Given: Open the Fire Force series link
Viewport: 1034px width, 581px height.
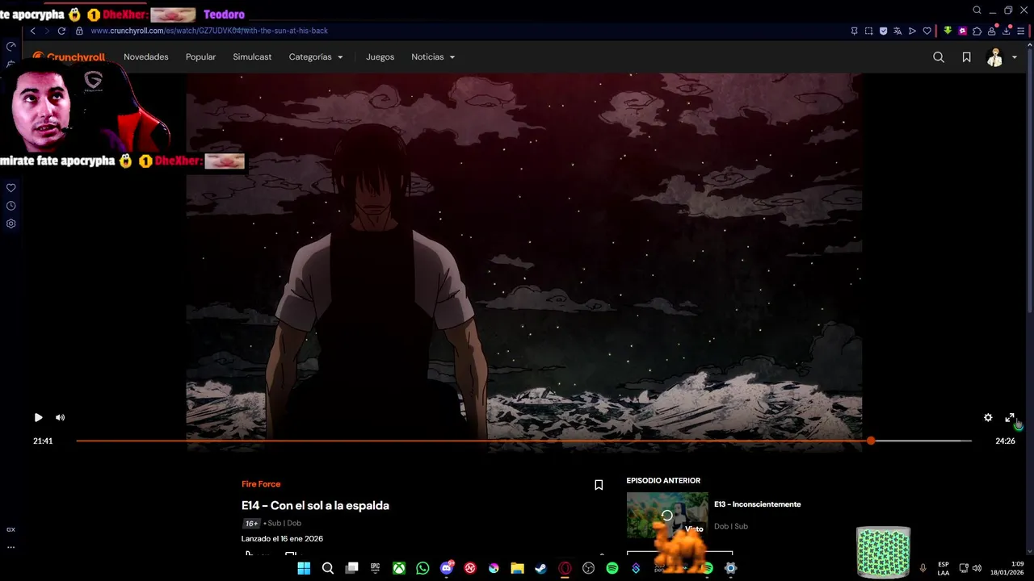Looking at the screenshot, I should coord(261,484).
